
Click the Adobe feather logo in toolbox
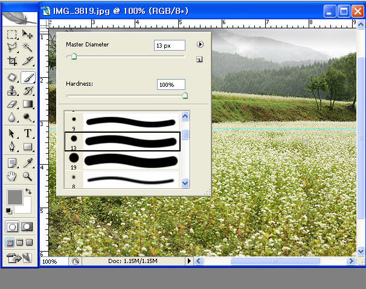pyautogui.click(x=19, y=19)
